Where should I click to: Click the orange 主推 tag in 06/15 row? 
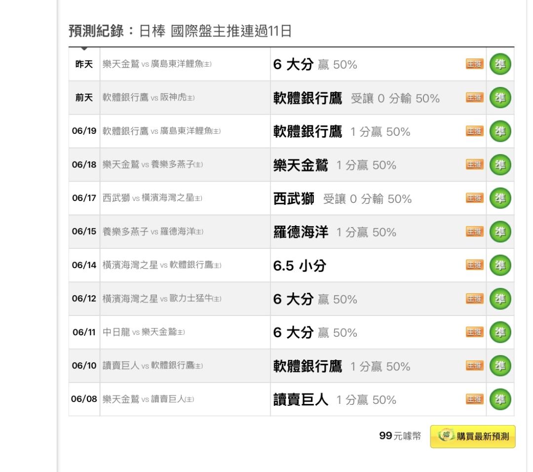475,232
